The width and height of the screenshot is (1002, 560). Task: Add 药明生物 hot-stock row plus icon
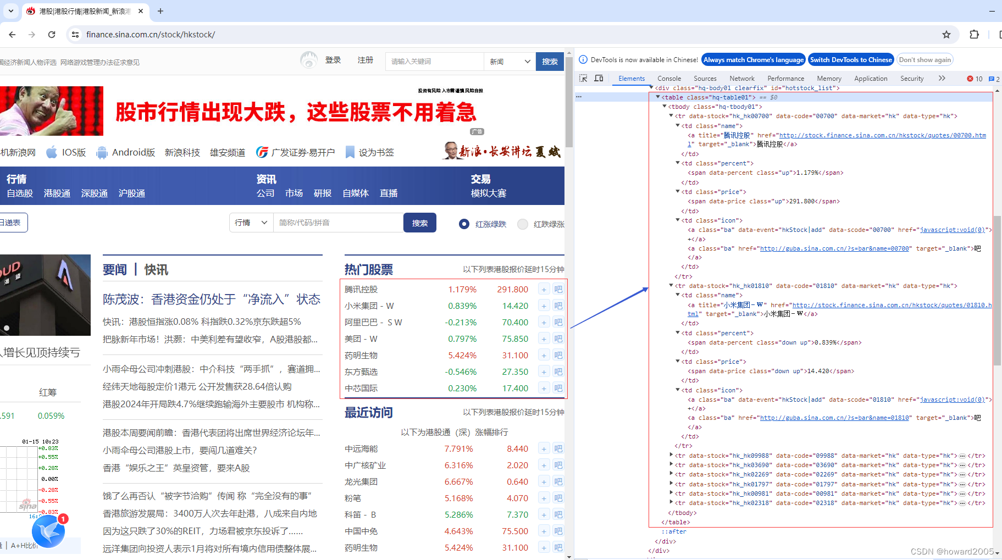coord(544,356)
